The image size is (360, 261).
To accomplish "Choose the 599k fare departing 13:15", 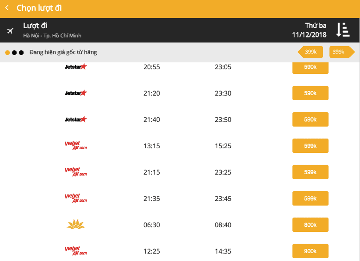I will point(310,146).
